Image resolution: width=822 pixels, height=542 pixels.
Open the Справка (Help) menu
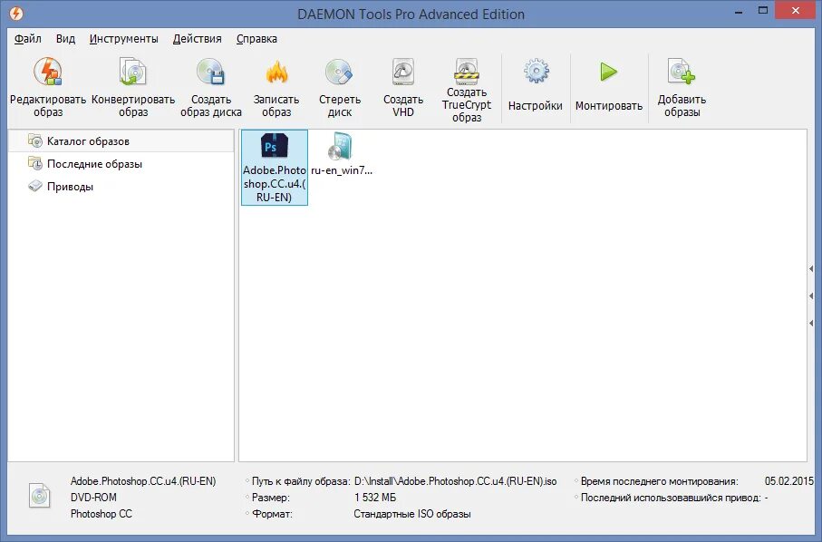coord(256,39)
